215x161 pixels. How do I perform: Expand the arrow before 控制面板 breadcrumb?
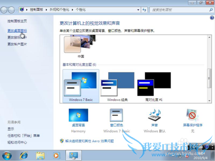point(27,10)
